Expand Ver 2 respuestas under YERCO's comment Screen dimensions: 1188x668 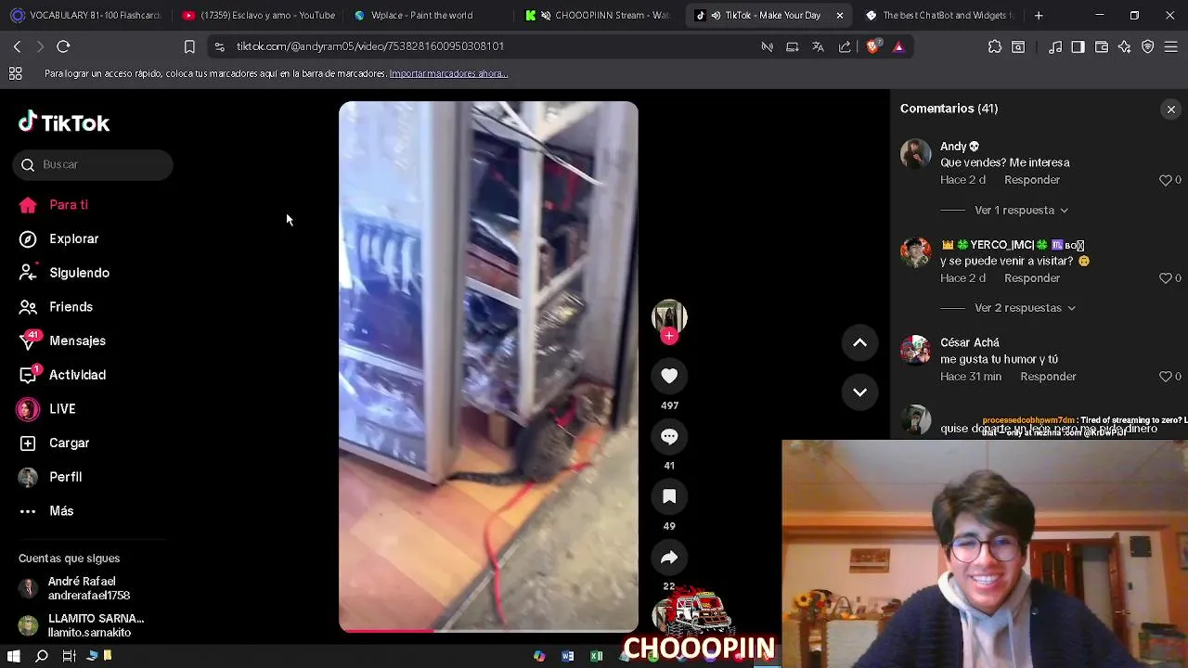pyautogui.click(x=1025, y=308)
